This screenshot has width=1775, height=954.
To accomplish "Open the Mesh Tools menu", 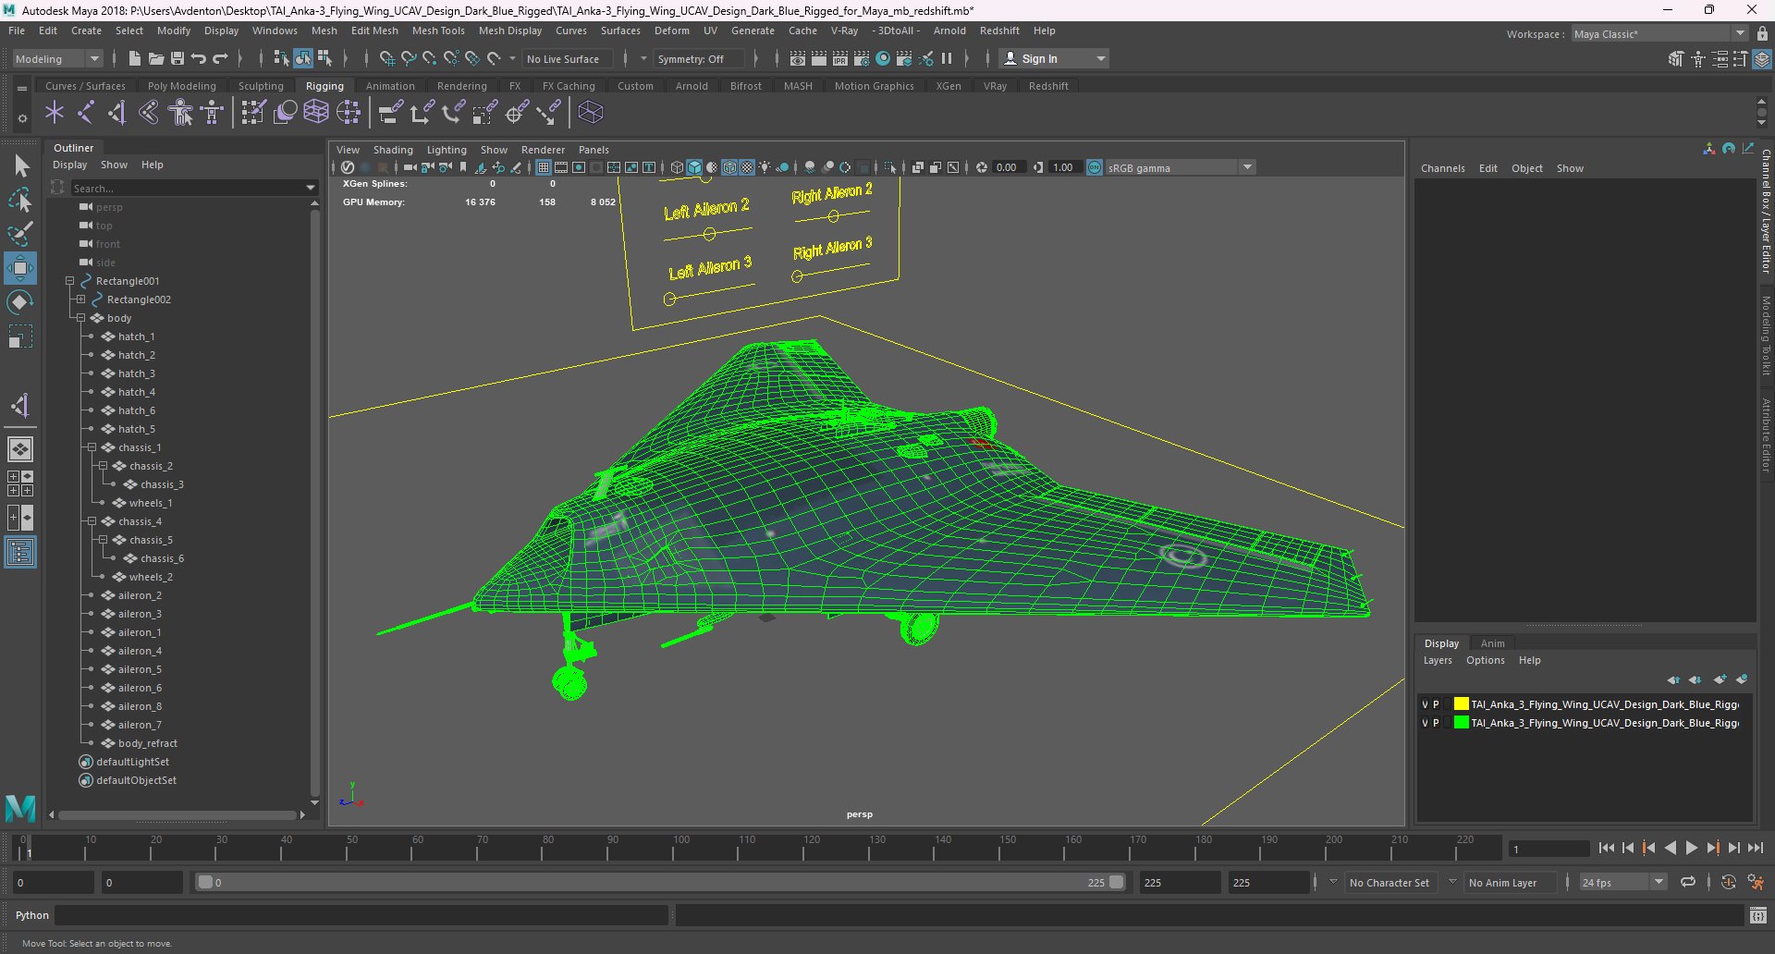I will pyautogui.click(x=438, y=31).
